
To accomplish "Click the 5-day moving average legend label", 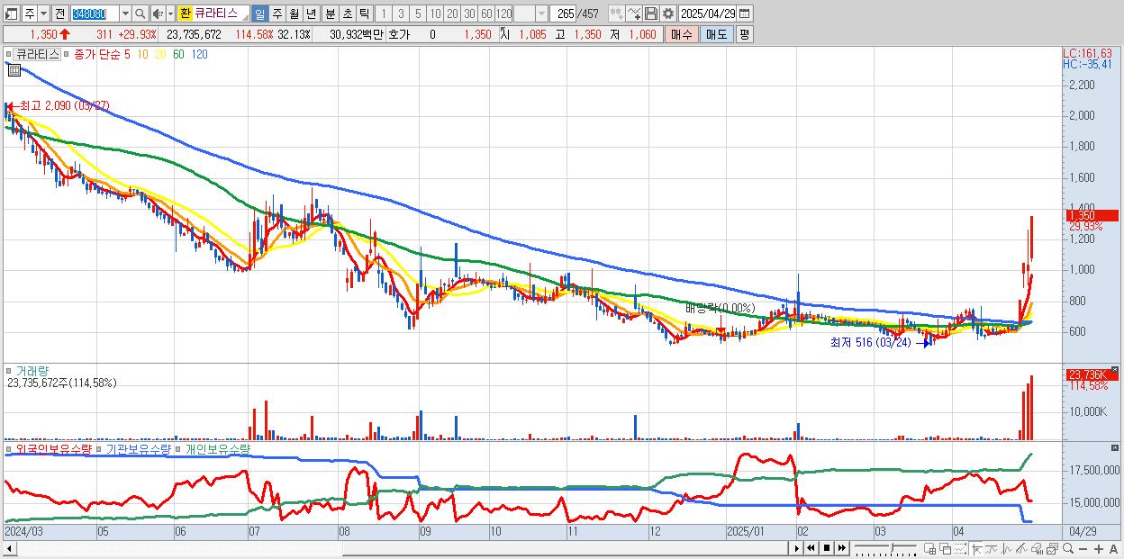I will click(127, 54).
